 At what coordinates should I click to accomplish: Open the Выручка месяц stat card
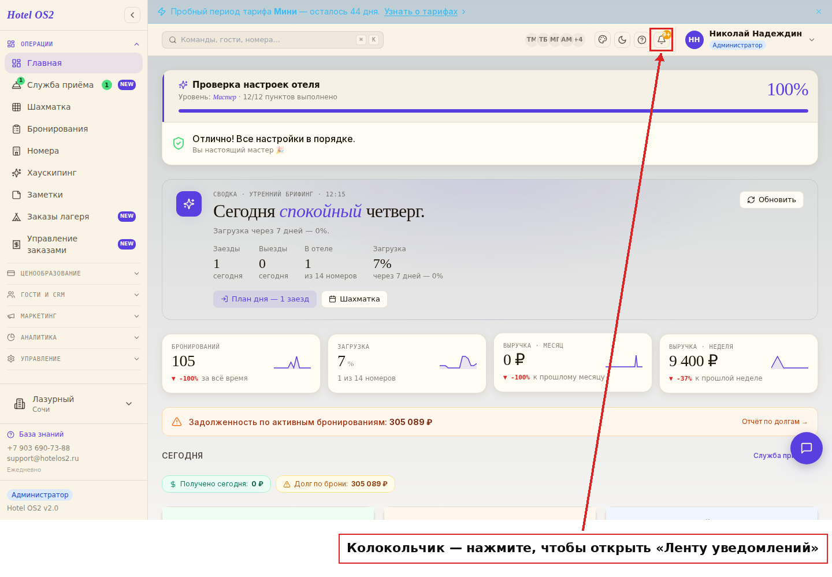click(573, 363)
